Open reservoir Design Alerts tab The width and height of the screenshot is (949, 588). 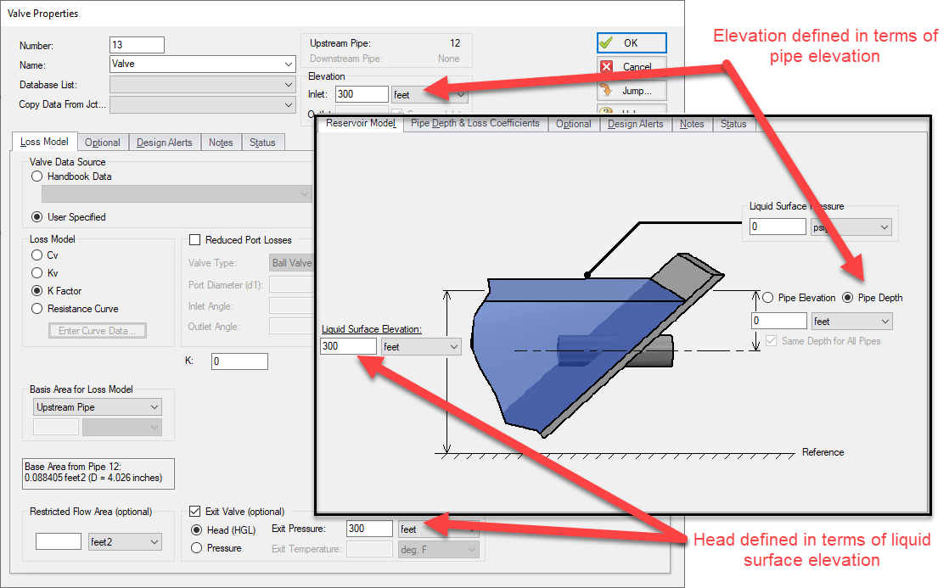click(636, 124)
